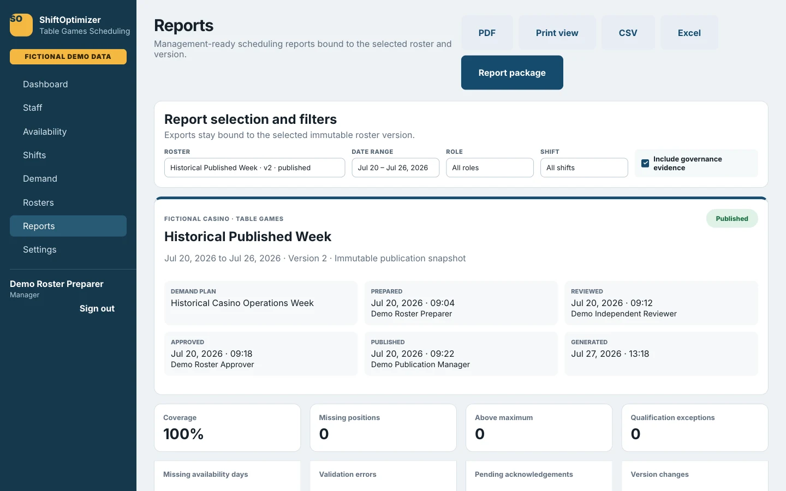Open Settings from sidebar
This screenshot has height=491, width=786.
68,249
